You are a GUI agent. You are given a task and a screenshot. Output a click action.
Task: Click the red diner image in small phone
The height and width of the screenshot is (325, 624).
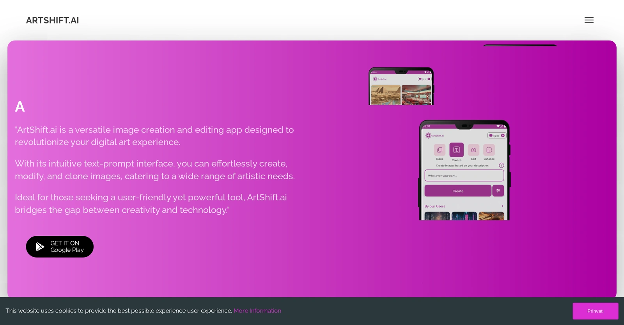[x=417, y=95]
